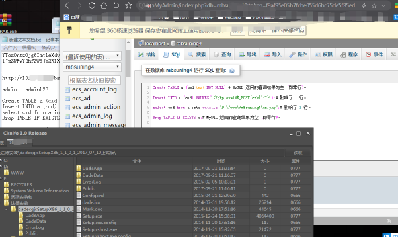398x238 pixels.
Task: Open the 事件 events tab
Action: [x=374, y=54]
